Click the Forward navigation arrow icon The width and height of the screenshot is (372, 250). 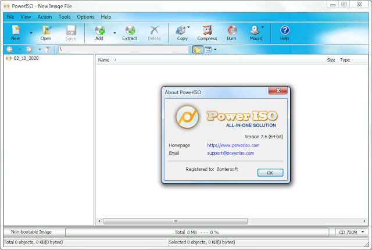pyautogui.click(x=29, y=49)
